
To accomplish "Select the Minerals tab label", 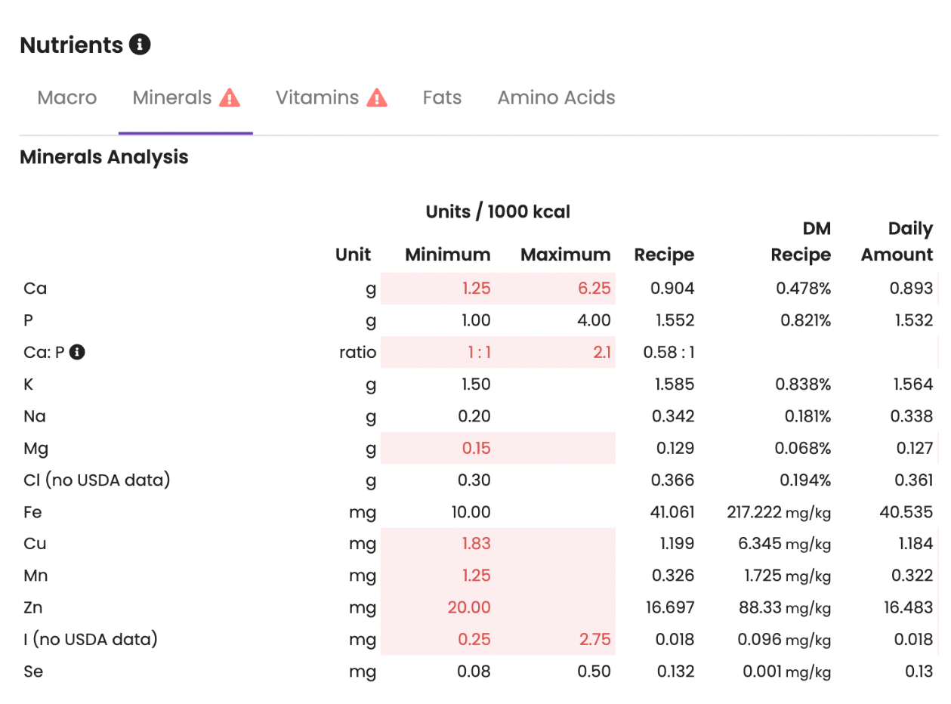I will click(x=172, y=97).
